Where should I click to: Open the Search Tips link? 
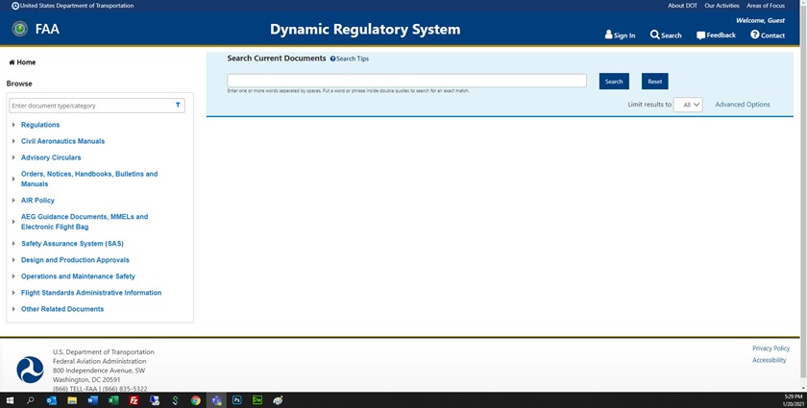pyautogui.click(x=353, y=59)
